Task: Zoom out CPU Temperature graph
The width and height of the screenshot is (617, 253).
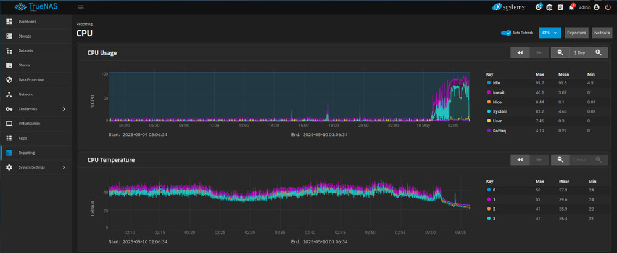Action: (560, 159)
